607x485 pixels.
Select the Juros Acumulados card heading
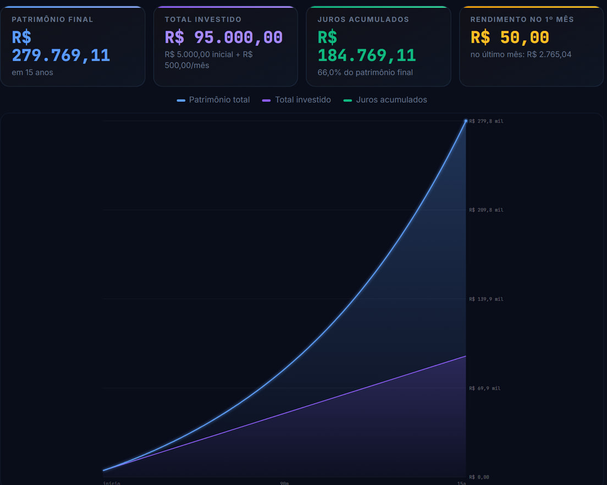pos(363,19)
